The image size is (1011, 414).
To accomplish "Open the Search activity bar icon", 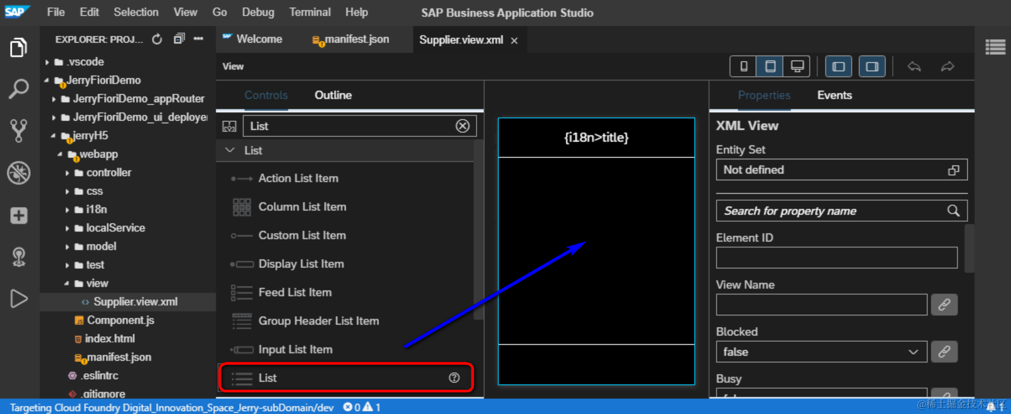I will 18,89.
